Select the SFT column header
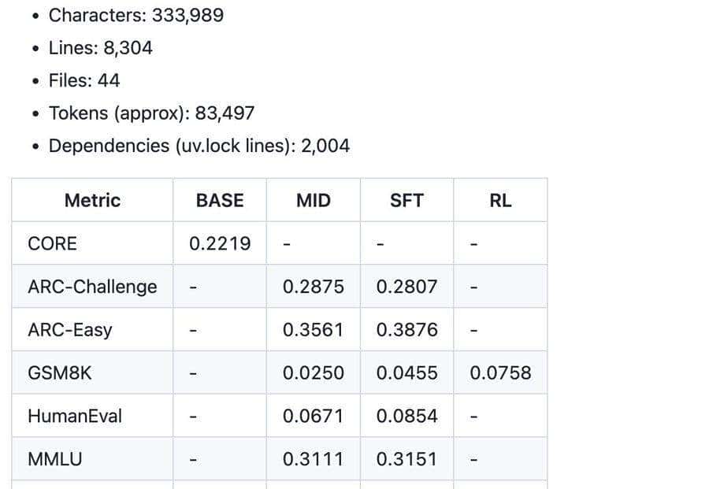The height and width of the screenshot is (489, 709). point(406,201)
